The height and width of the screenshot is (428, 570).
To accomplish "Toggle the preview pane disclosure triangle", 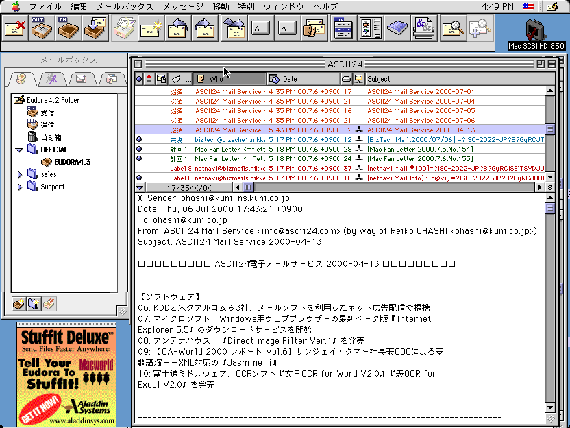I will (140, 188).
